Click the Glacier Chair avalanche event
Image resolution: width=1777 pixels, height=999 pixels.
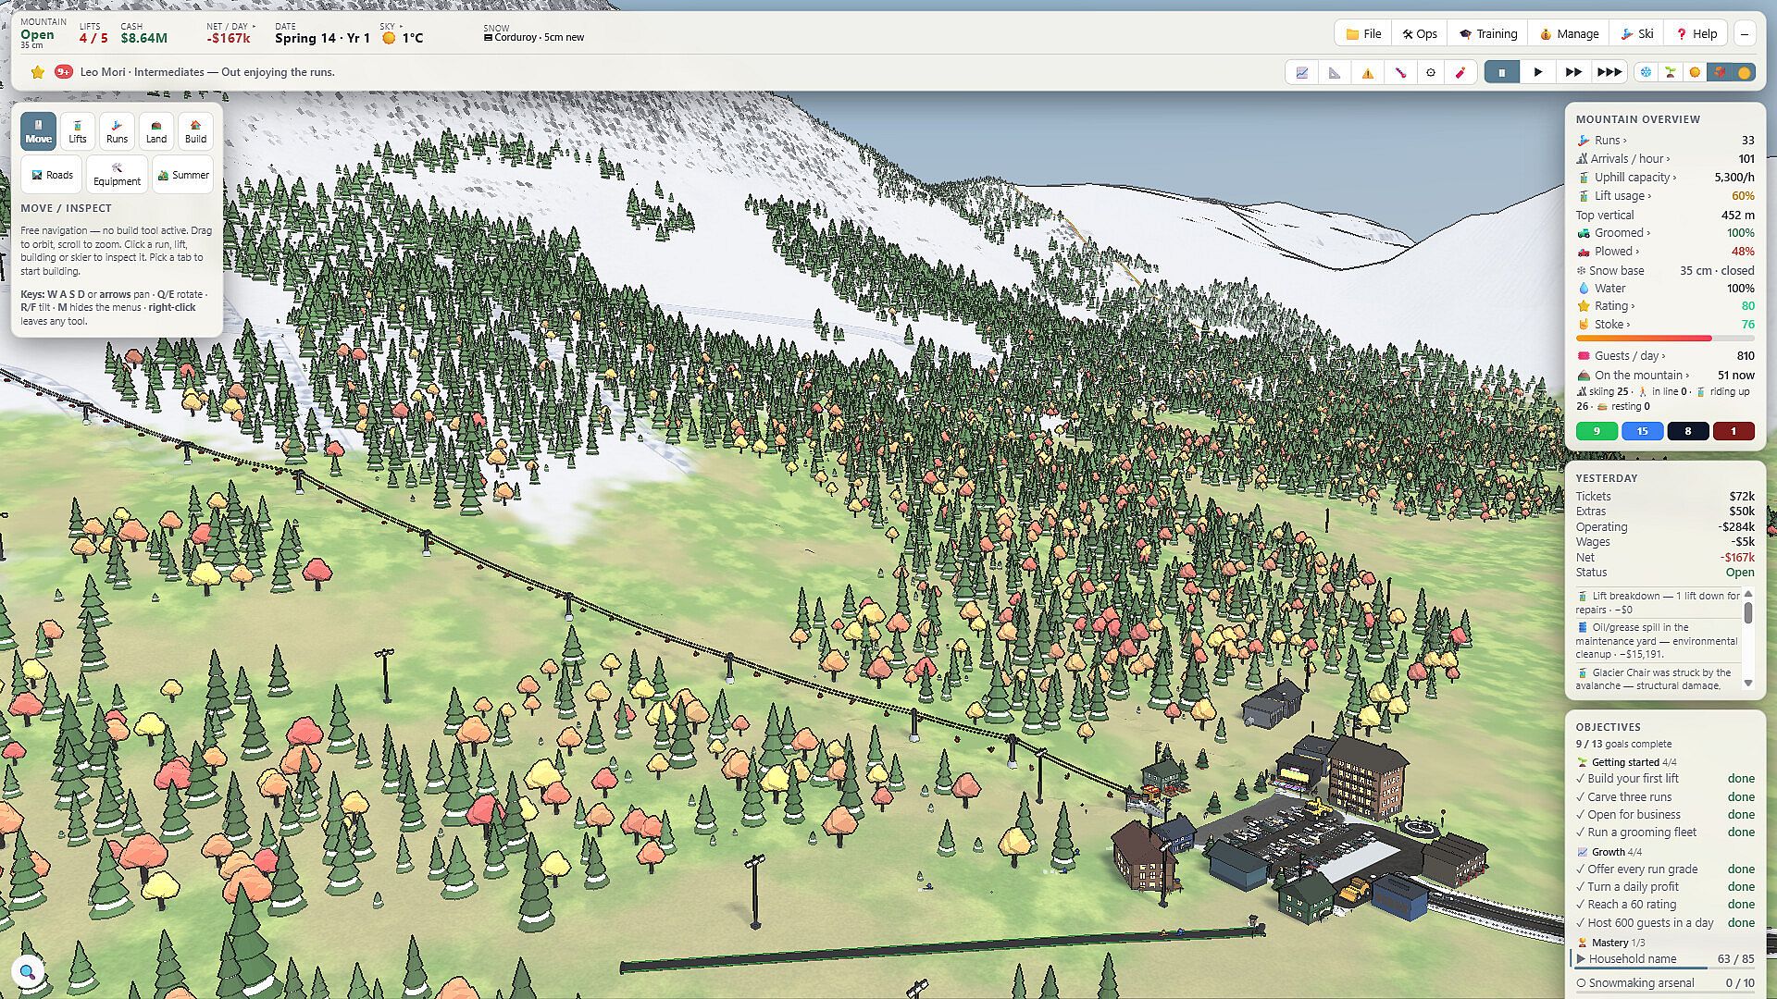[x=1658, y=679]
